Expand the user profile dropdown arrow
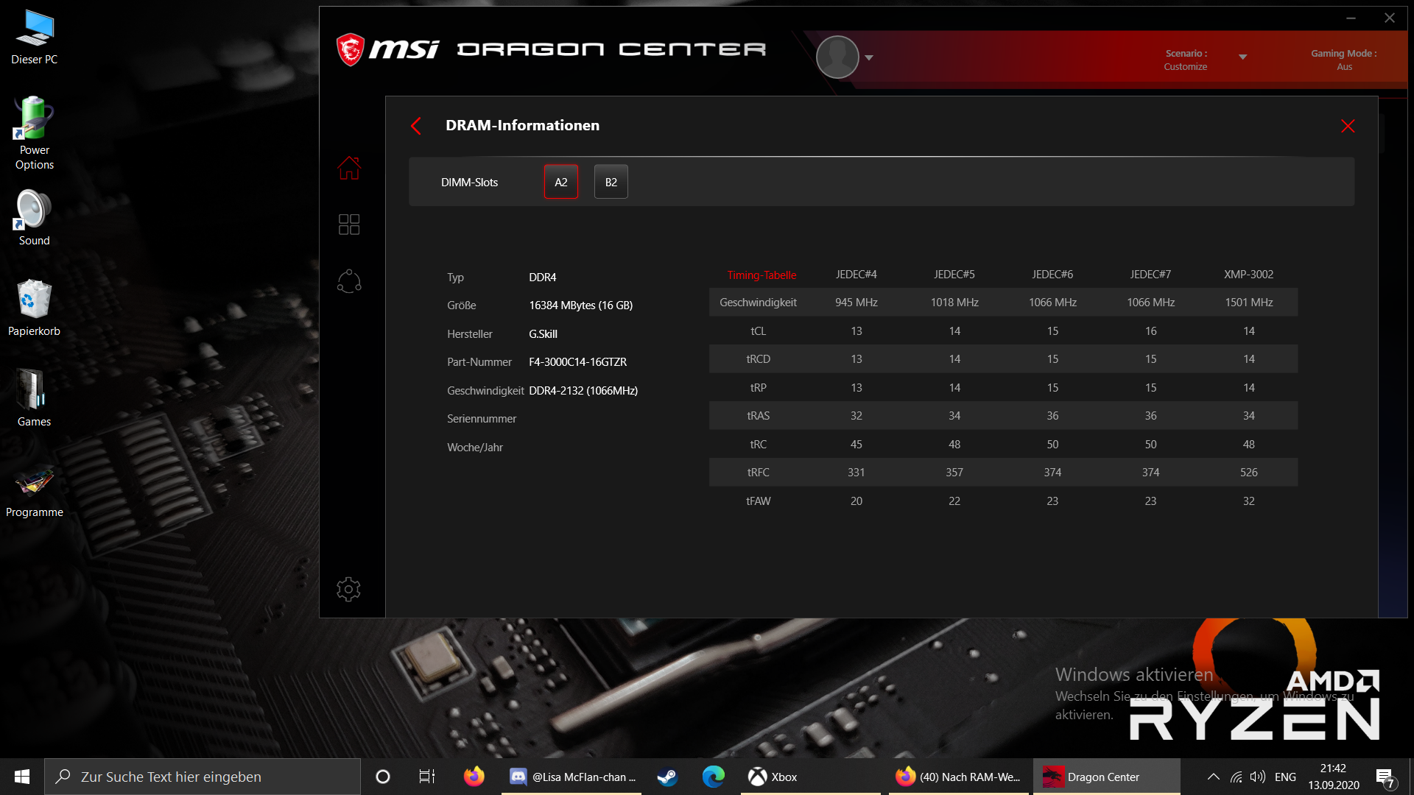This screenshot has height=795, width=1414. (x=869, y=57)
